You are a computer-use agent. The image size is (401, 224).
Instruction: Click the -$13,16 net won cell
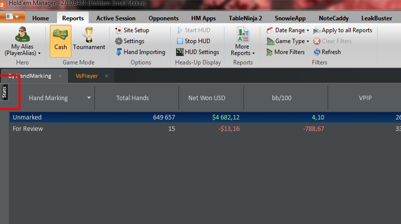tap(229, 129)
